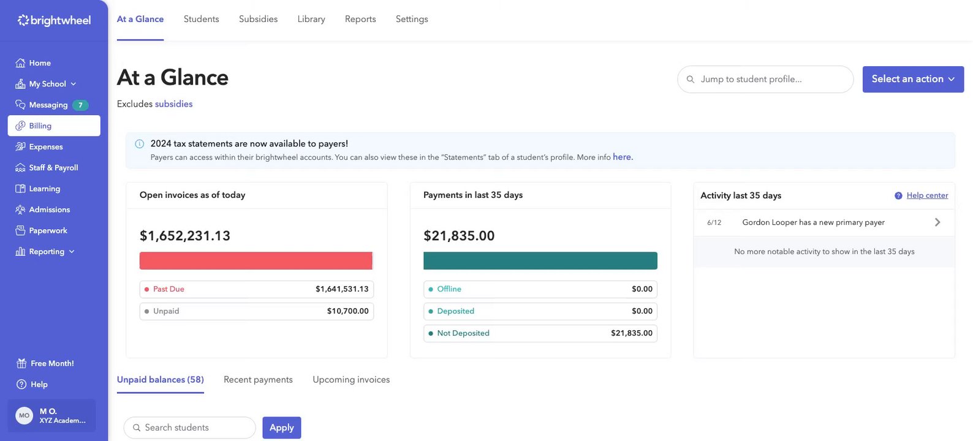Open the Recent payments tab
973x441 pixels.
(x=258, y=380)
